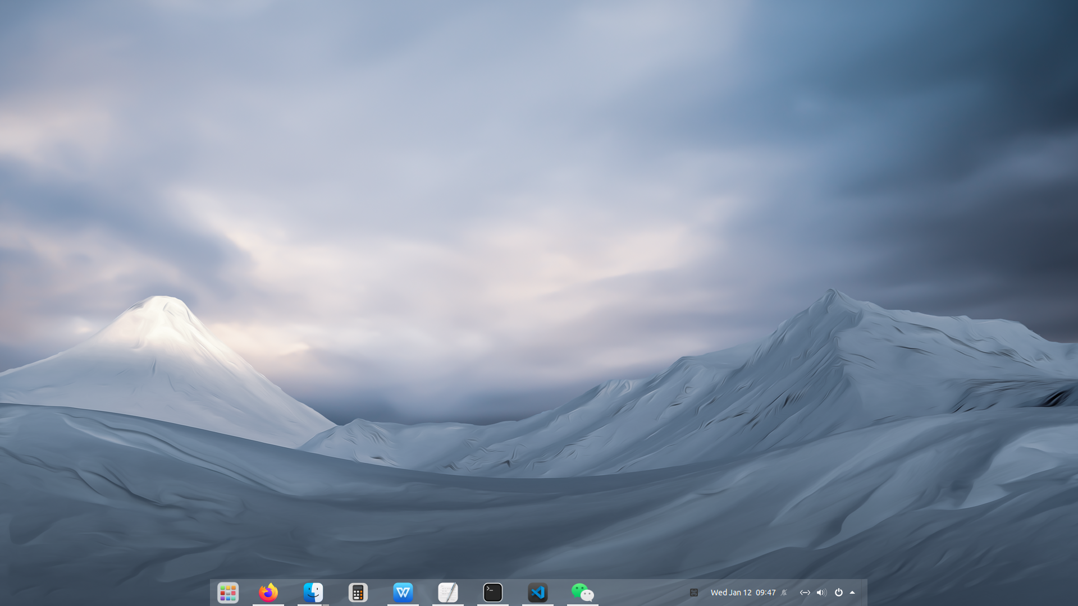Open the text editor notepad icon
This screenshot has width=1078, height=606.
point(448,593)
